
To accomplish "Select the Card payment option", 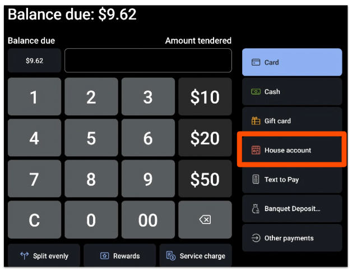I will 291,62.
